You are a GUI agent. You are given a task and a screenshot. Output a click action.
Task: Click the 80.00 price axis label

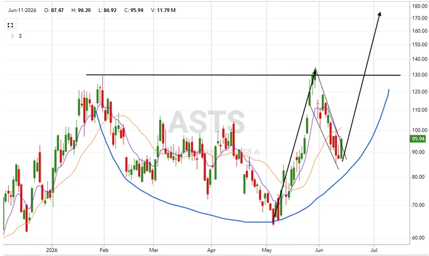point(420,177)
